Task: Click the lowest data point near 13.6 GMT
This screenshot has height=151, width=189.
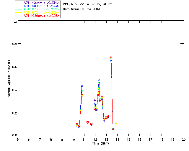Action: pos(113,129)
